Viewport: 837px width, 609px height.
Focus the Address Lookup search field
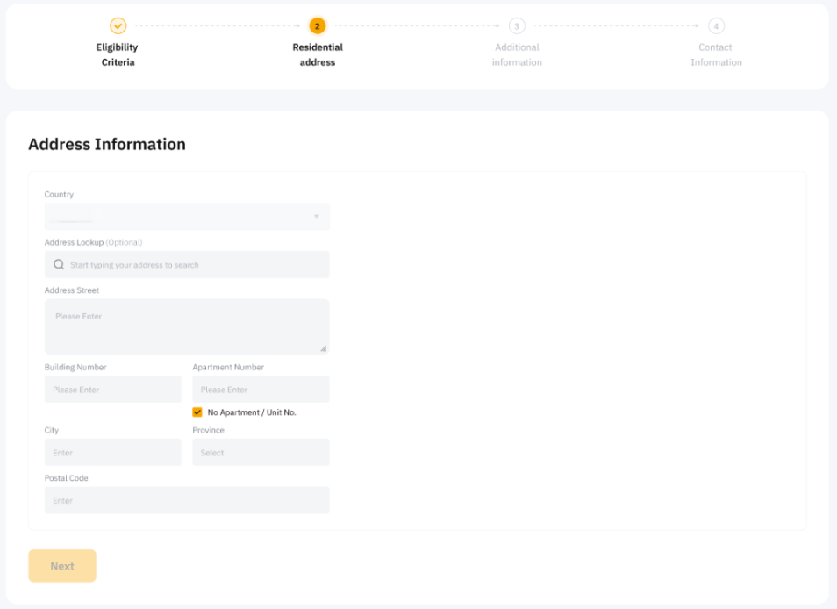195,264
